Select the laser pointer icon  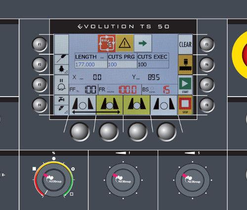(x=62, y=59)
